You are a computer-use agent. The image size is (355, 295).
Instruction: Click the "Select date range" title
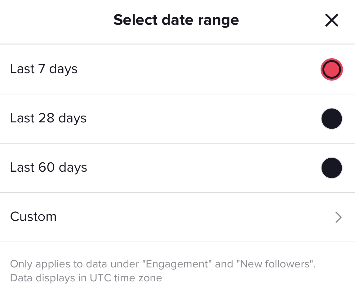coord(176,20)
